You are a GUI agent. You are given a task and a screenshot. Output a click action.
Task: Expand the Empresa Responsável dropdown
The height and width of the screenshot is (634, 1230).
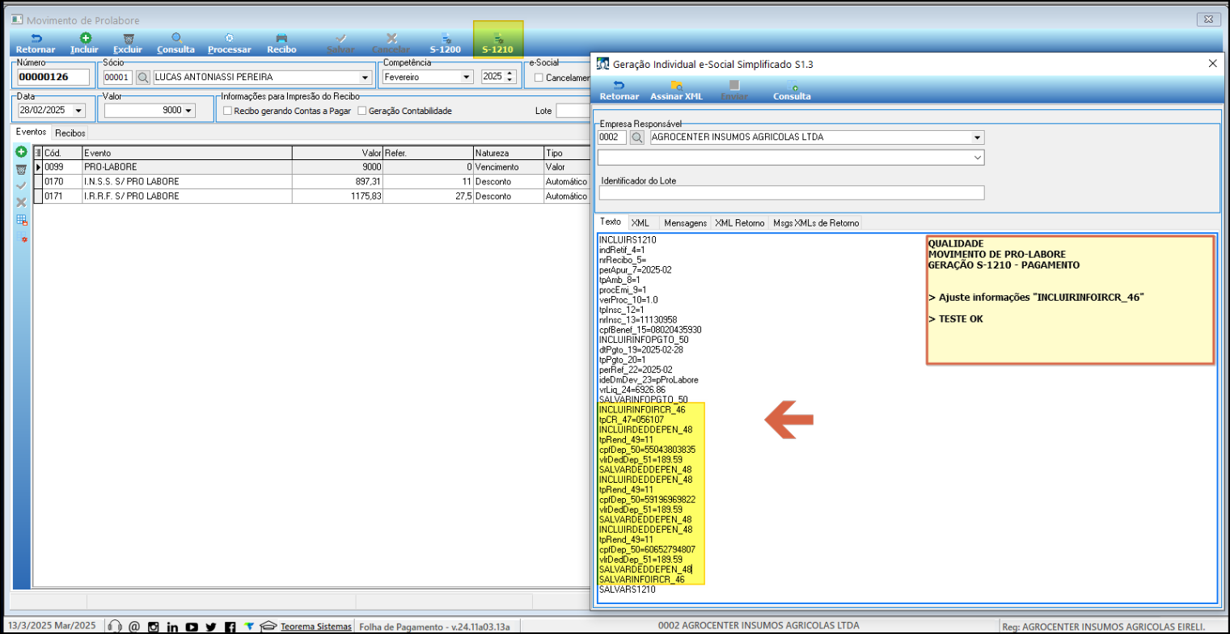coord(978,137)
